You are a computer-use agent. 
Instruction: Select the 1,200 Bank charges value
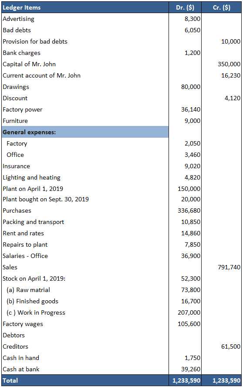point(192,53)
